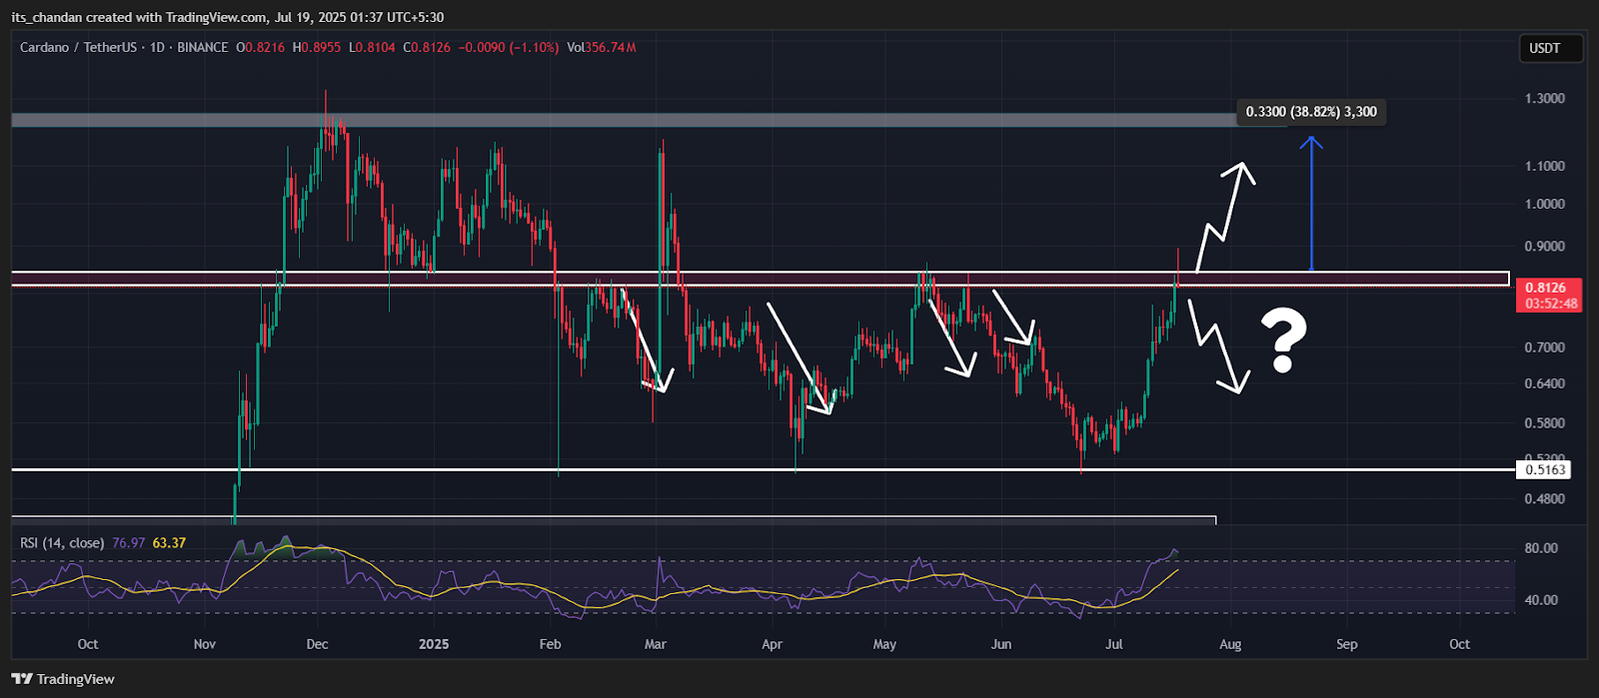Image resolution: width=1599 pixels, height=698 pixels.
Task: Click the 0.5800 price axis label
Action: (x=1544, y=423)
